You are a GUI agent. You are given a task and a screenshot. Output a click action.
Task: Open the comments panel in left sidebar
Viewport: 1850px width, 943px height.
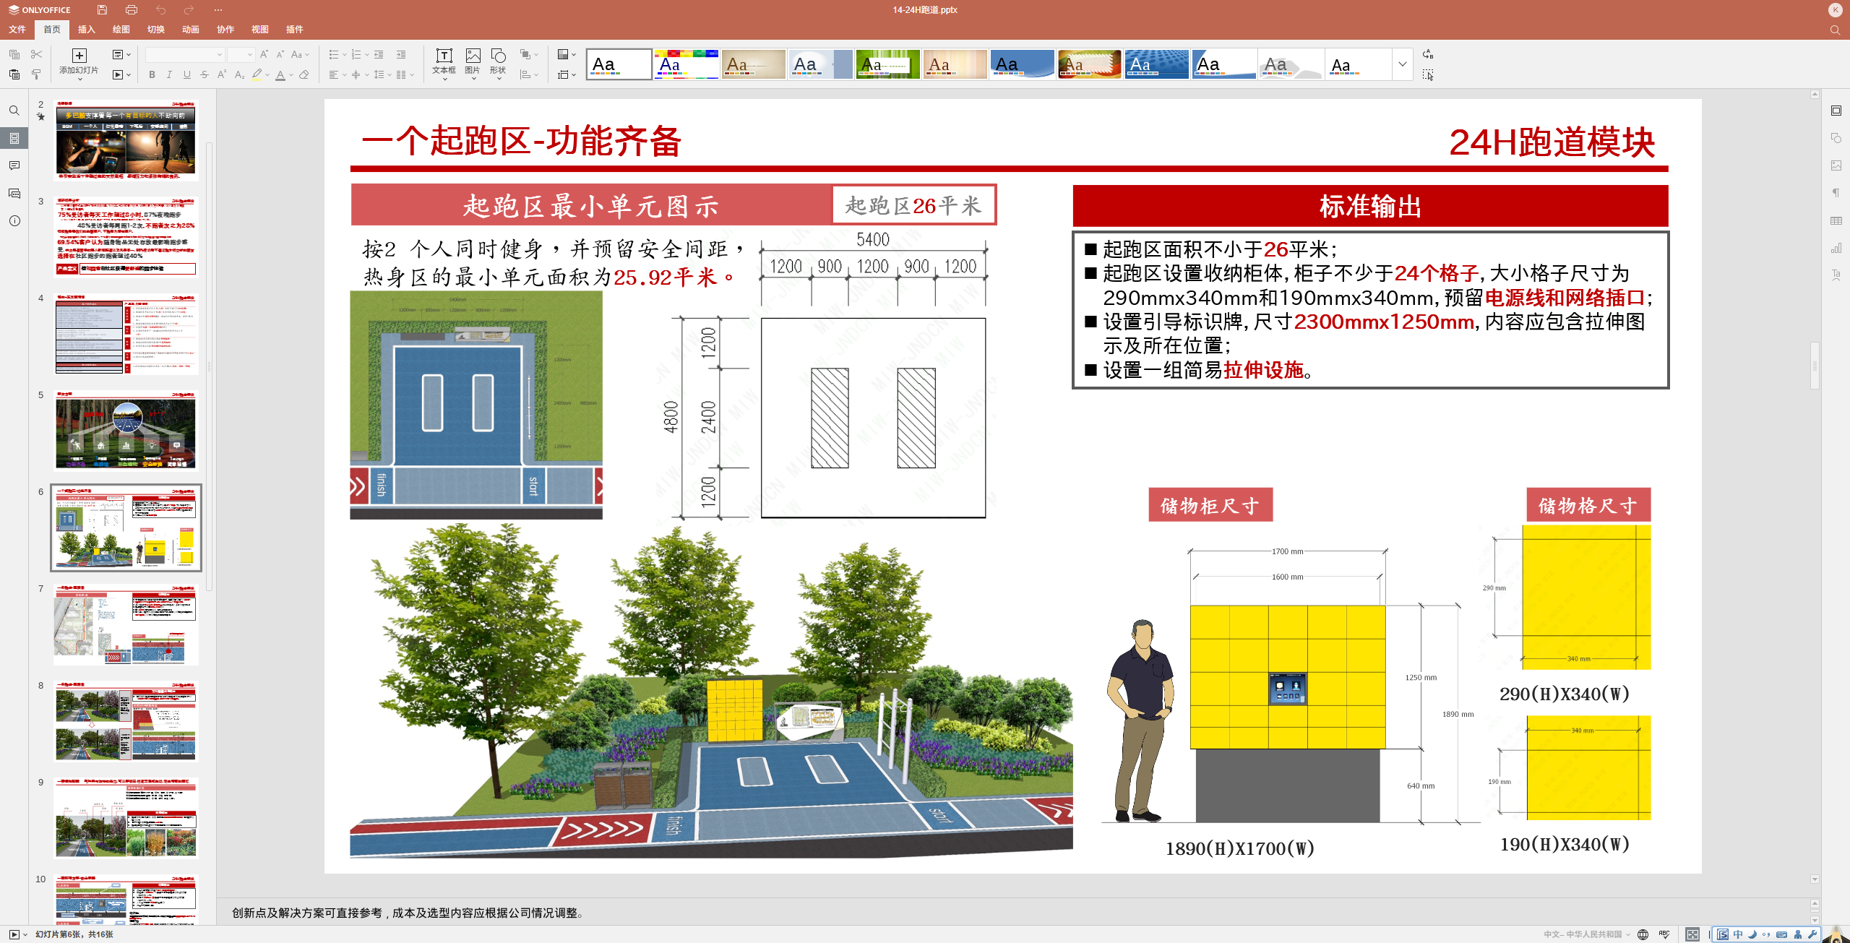point(14,165)
